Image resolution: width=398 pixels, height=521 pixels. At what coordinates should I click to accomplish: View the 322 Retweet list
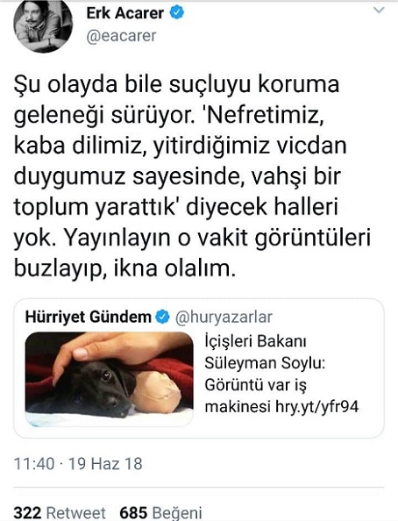point(60,512)
